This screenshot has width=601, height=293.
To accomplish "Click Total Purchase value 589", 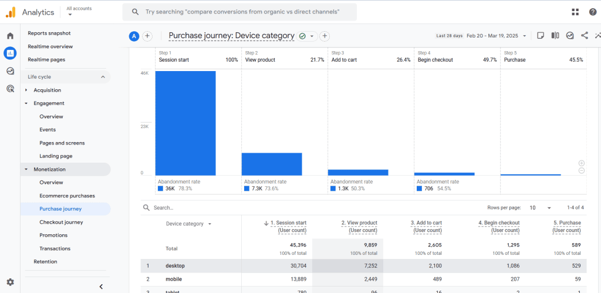I will click(x=576, y=245).
